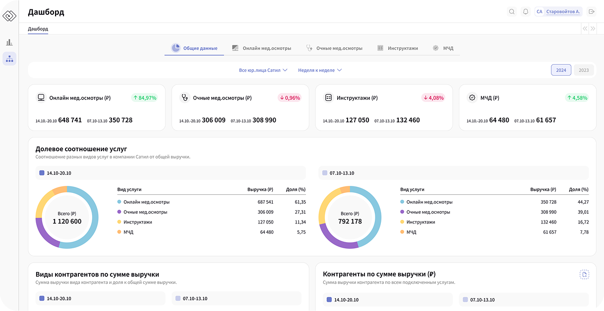The image size is (604, 311).
Task: Open the Неделя к неделе dropdown
Action: point(320,70)
